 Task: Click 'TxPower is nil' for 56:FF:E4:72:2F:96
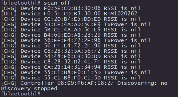pyautogui.click(x=127, y=40)
